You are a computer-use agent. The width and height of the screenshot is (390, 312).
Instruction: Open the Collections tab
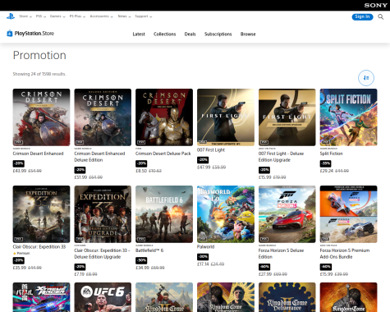(164, 34)
